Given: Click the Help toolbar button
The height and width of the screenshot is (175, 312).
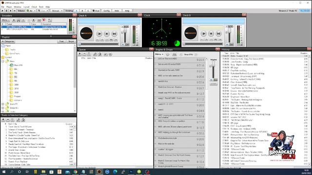Looking at the screenshot, I should coord(127,11).
